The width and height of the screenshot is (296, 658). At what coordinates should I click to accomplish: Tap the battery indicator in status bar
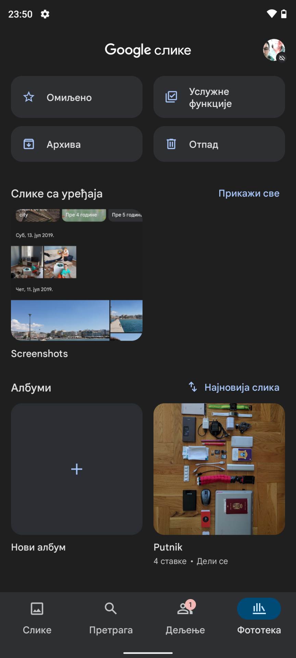click(284, 14)
